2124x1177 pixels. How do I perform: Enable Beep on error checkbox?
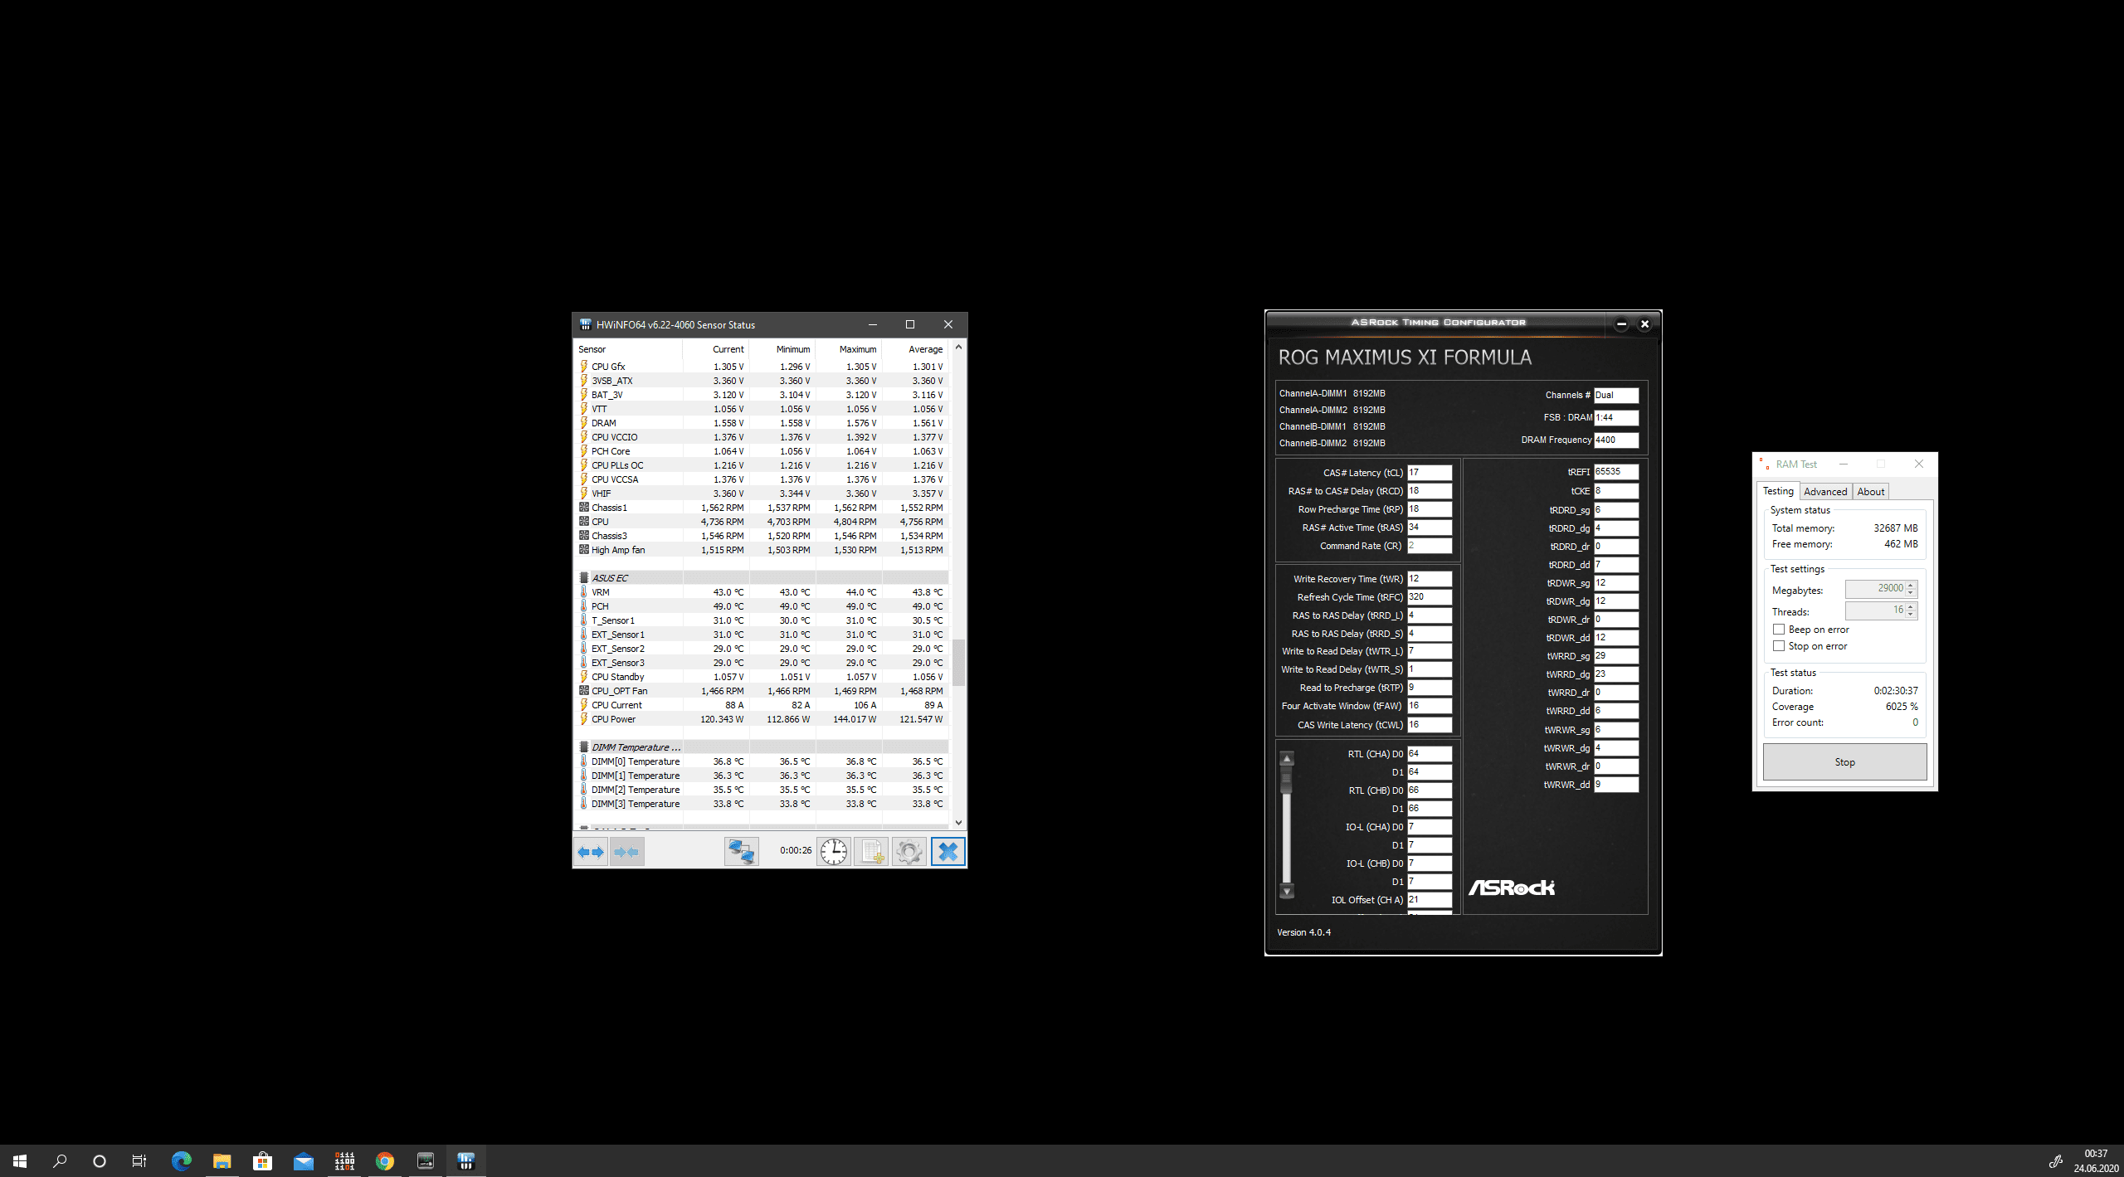pyautogui.click(x=1779, y=630)
